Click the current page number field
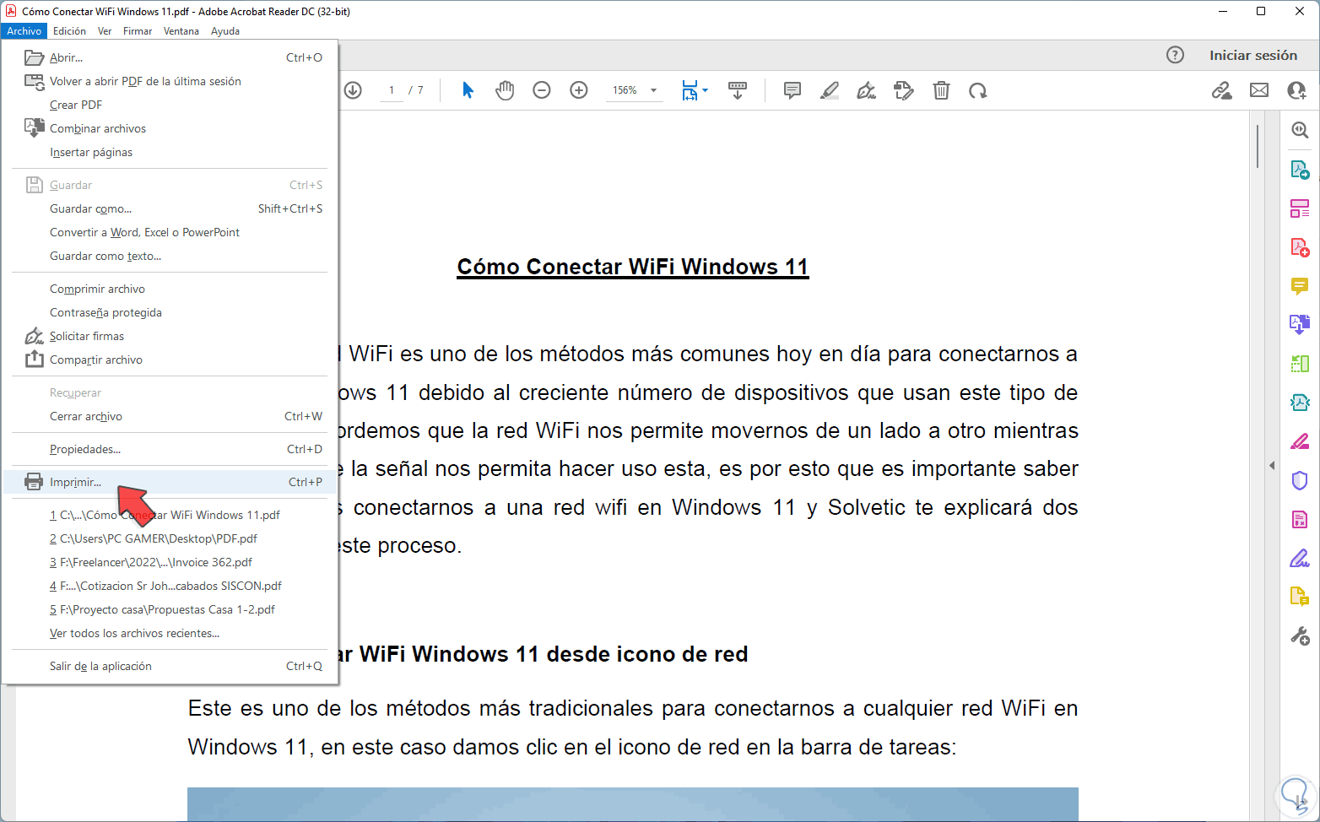The height and width of the screenshot is (822, 1320). 392,90
